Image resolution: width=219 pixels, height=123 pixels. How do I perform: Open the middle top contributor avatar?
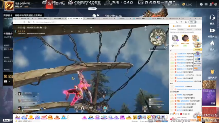pyautogui.click(x=185, y=38)
